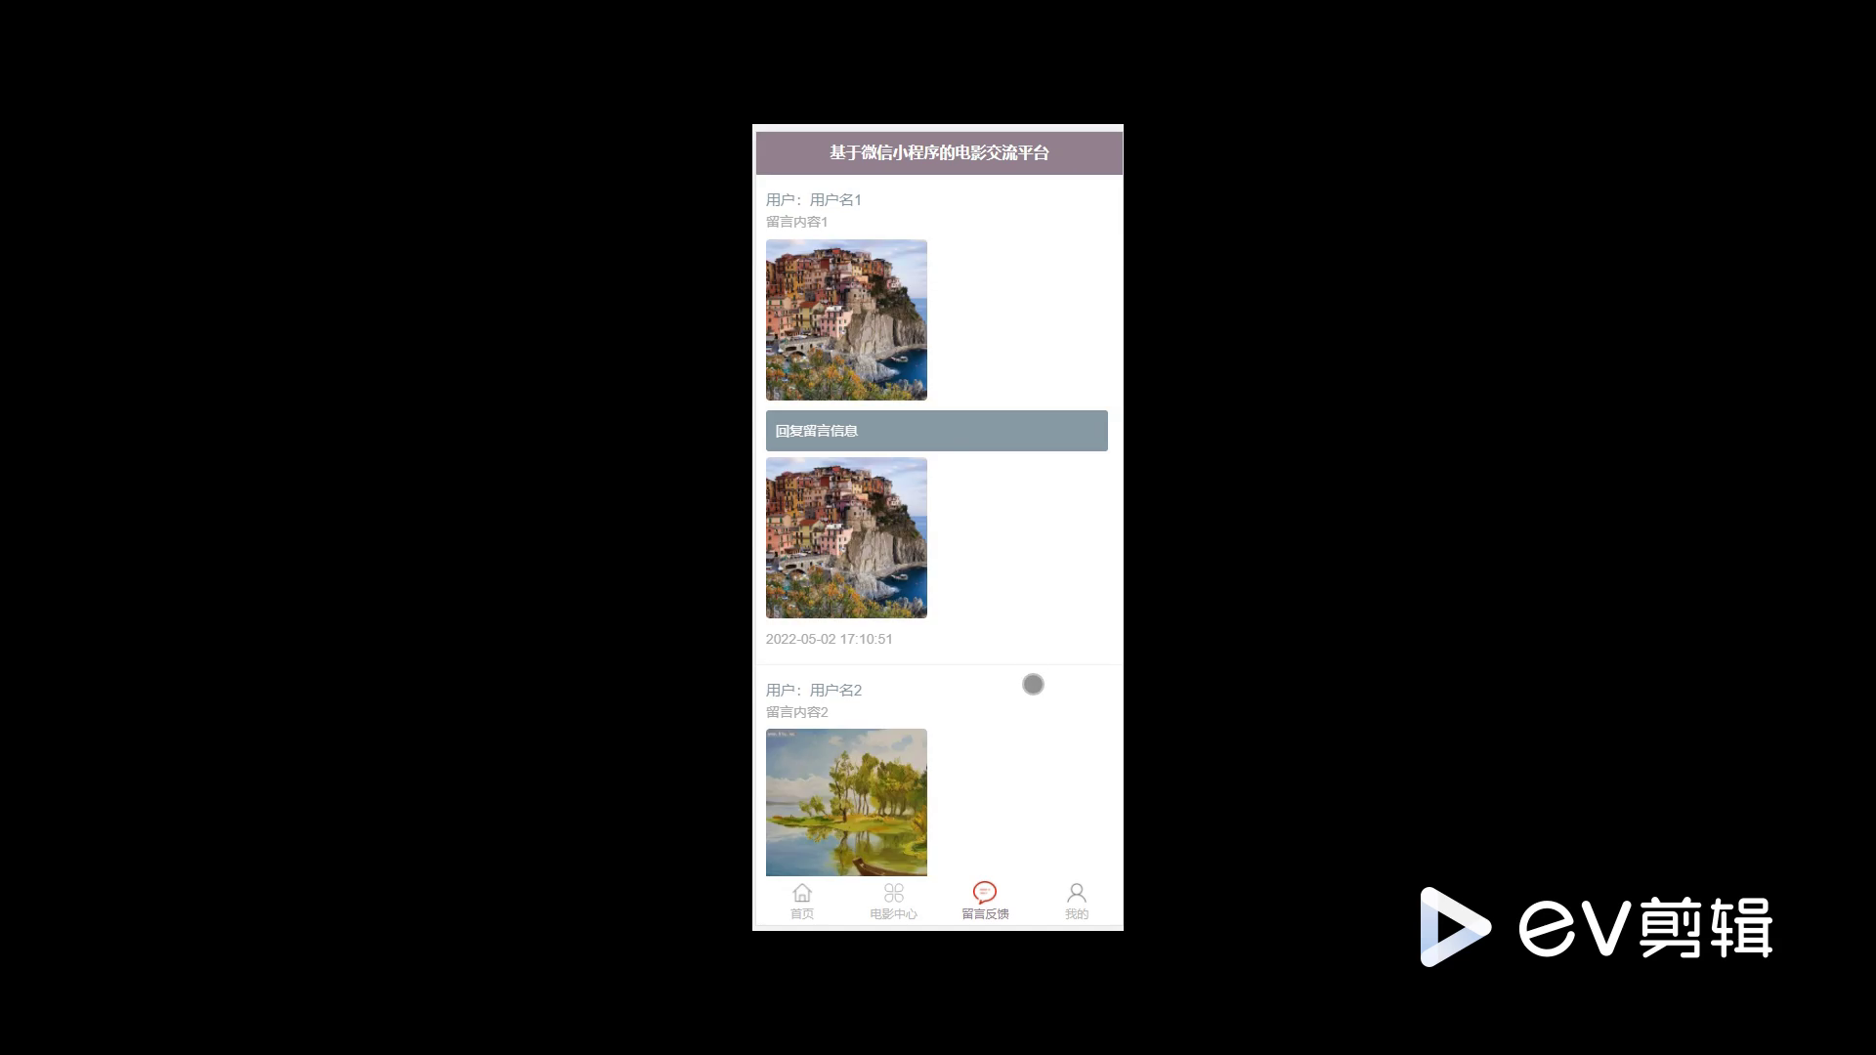Open the cliff village image under 留言内容1

846,319
